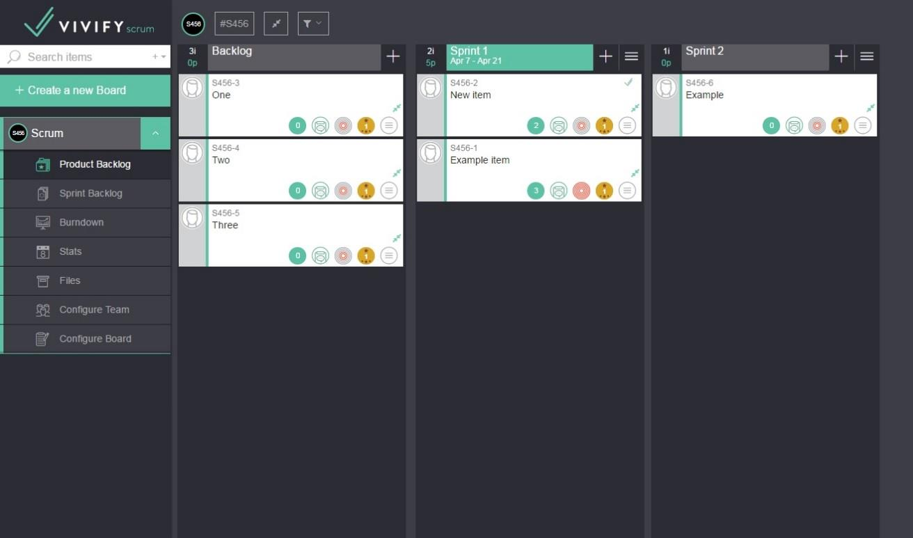
Task: Click item type icon on card Three
Action: click(x=320, y=255)
